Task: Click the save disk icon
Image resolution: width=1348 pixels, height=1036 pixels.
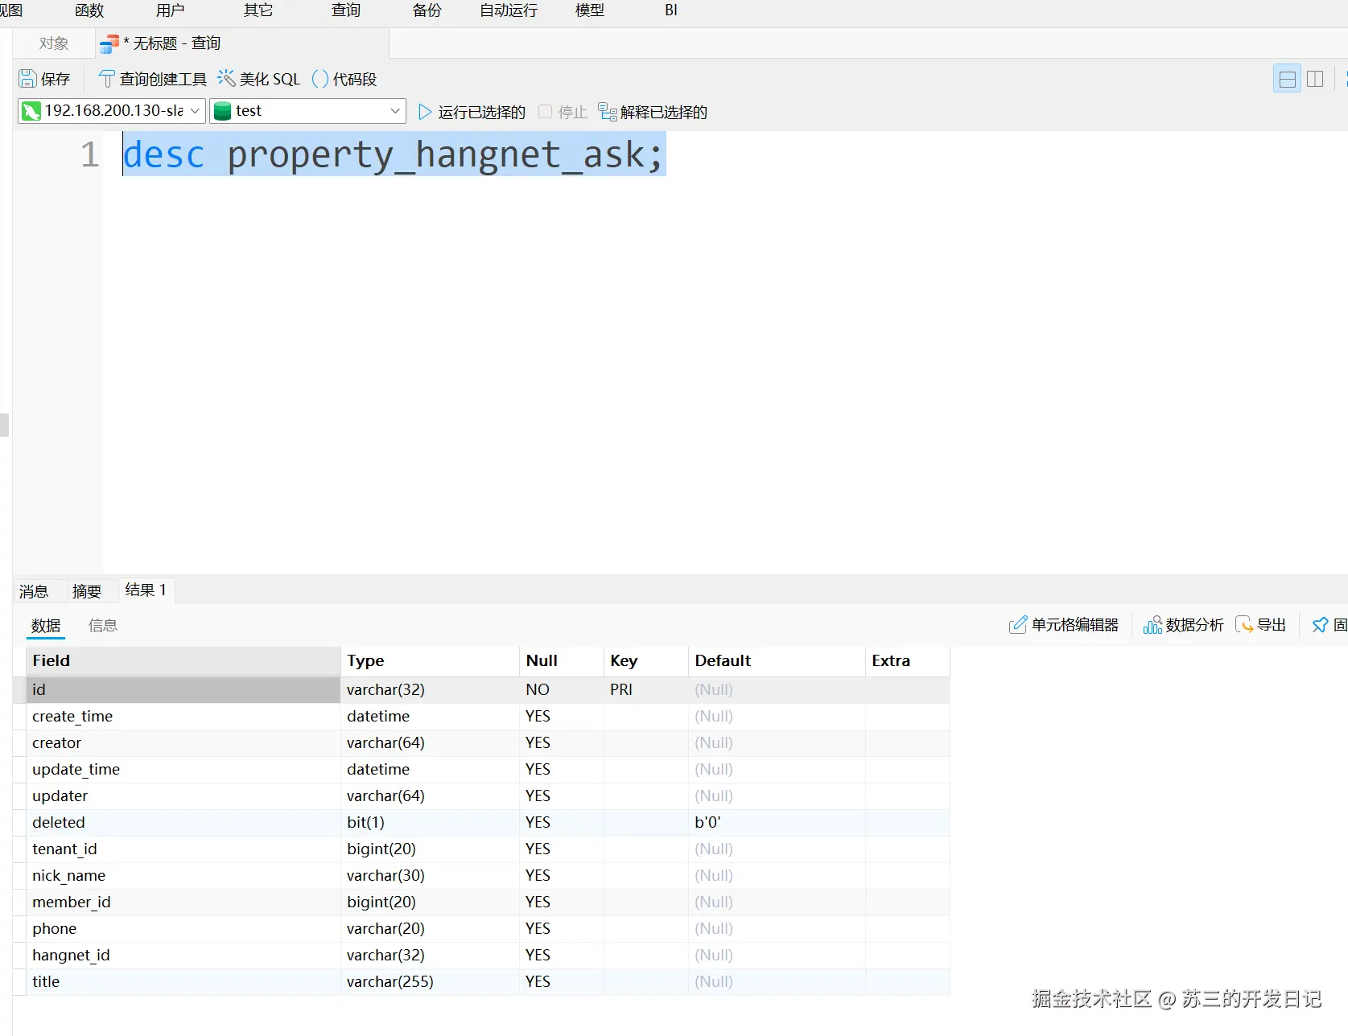Action: click(27, 79)
